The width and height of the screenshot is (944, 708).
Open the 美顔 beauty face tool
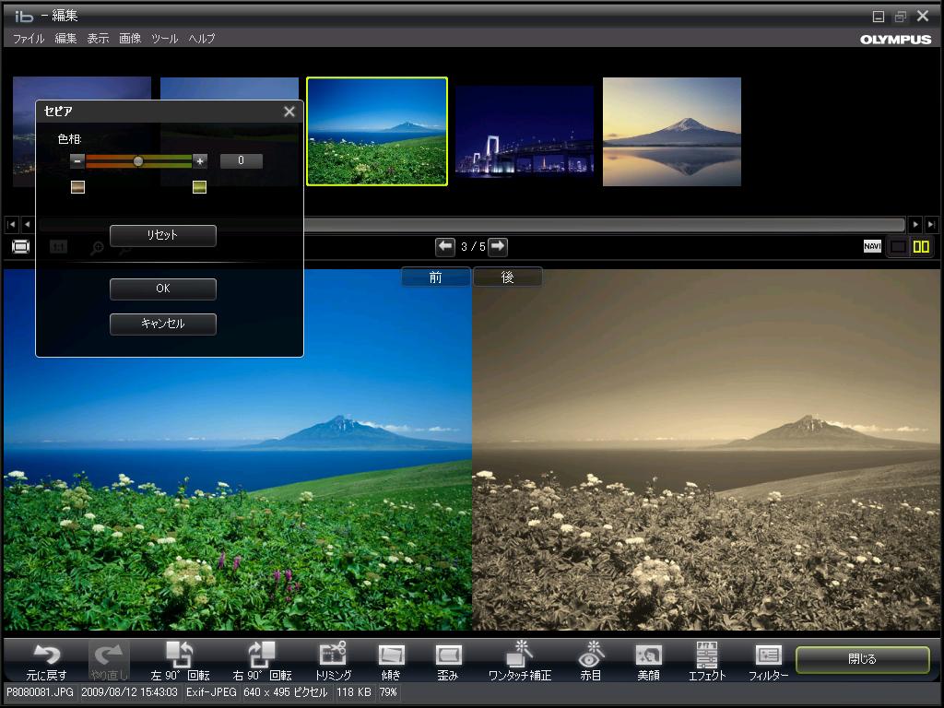648,660
